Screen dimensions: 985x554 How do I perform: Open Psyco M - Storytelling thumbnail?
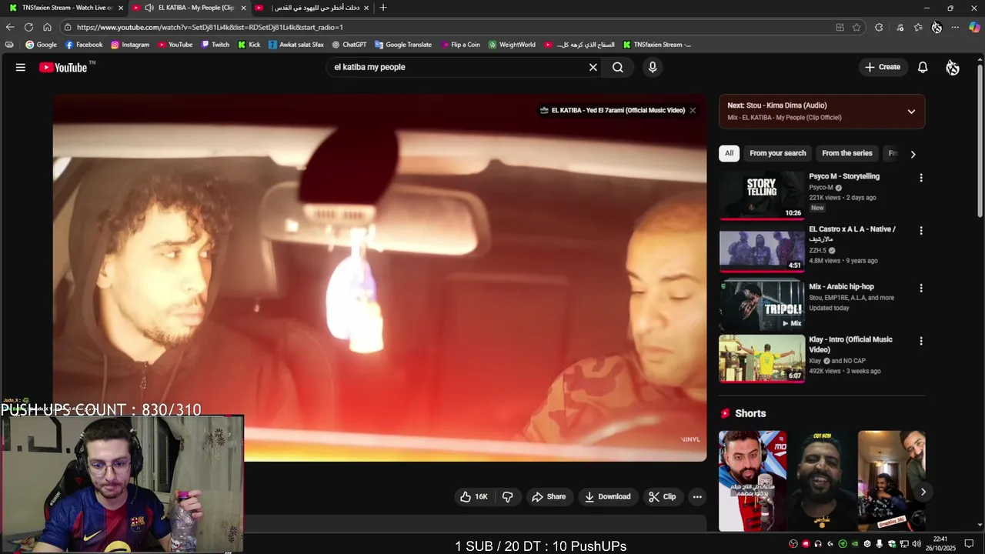pos(762,195)
